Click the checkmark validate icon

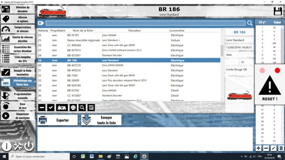51,108
